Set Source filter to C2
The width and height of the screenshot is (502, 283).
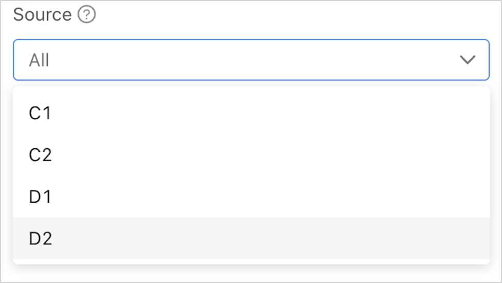point(40,155)
